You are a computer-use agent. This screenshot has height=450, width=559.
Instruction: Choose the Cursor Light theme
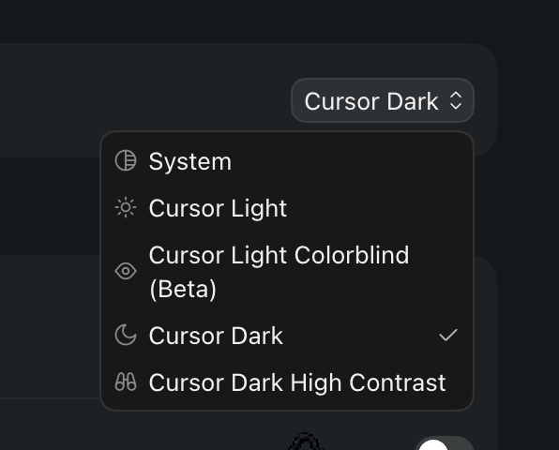287,208
